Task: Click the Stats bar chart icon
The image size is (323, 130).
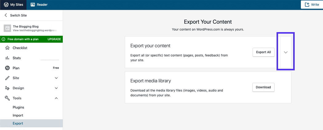Action: pos(7,58)
